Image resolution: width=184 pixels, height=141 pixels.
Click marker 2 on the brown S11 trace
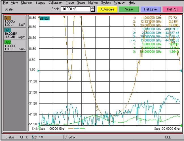click(97, 106)
